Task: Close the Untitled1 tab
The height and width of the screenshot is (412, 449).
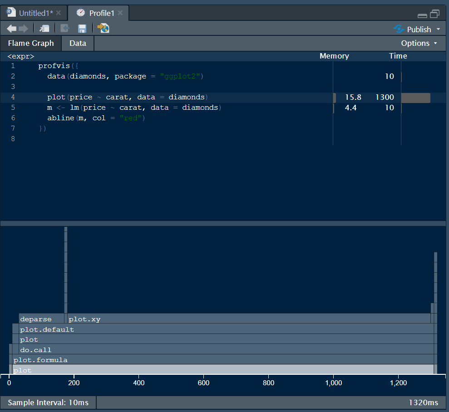Action: click(x=59, y=13)
